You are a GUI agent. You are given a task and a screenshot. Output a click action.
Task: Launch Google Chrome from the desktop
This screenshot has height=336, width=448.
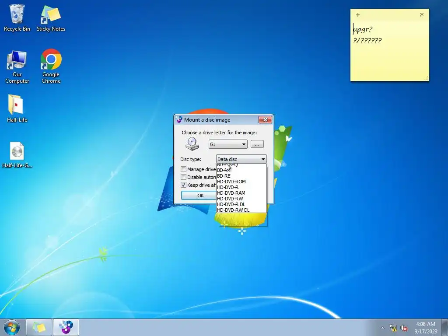[51, 66]
